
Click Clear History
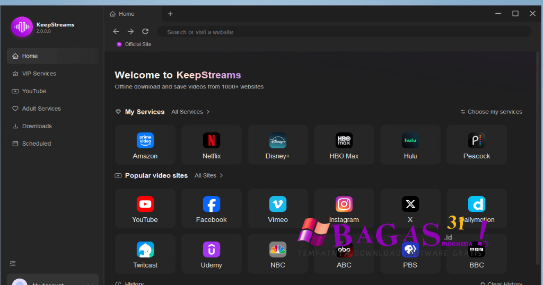(501, 283)
